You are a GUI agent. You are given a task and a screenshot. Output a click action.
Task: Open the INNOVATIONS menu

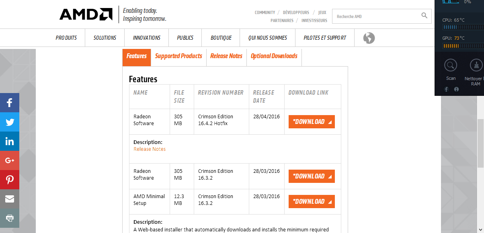point(147,38)
